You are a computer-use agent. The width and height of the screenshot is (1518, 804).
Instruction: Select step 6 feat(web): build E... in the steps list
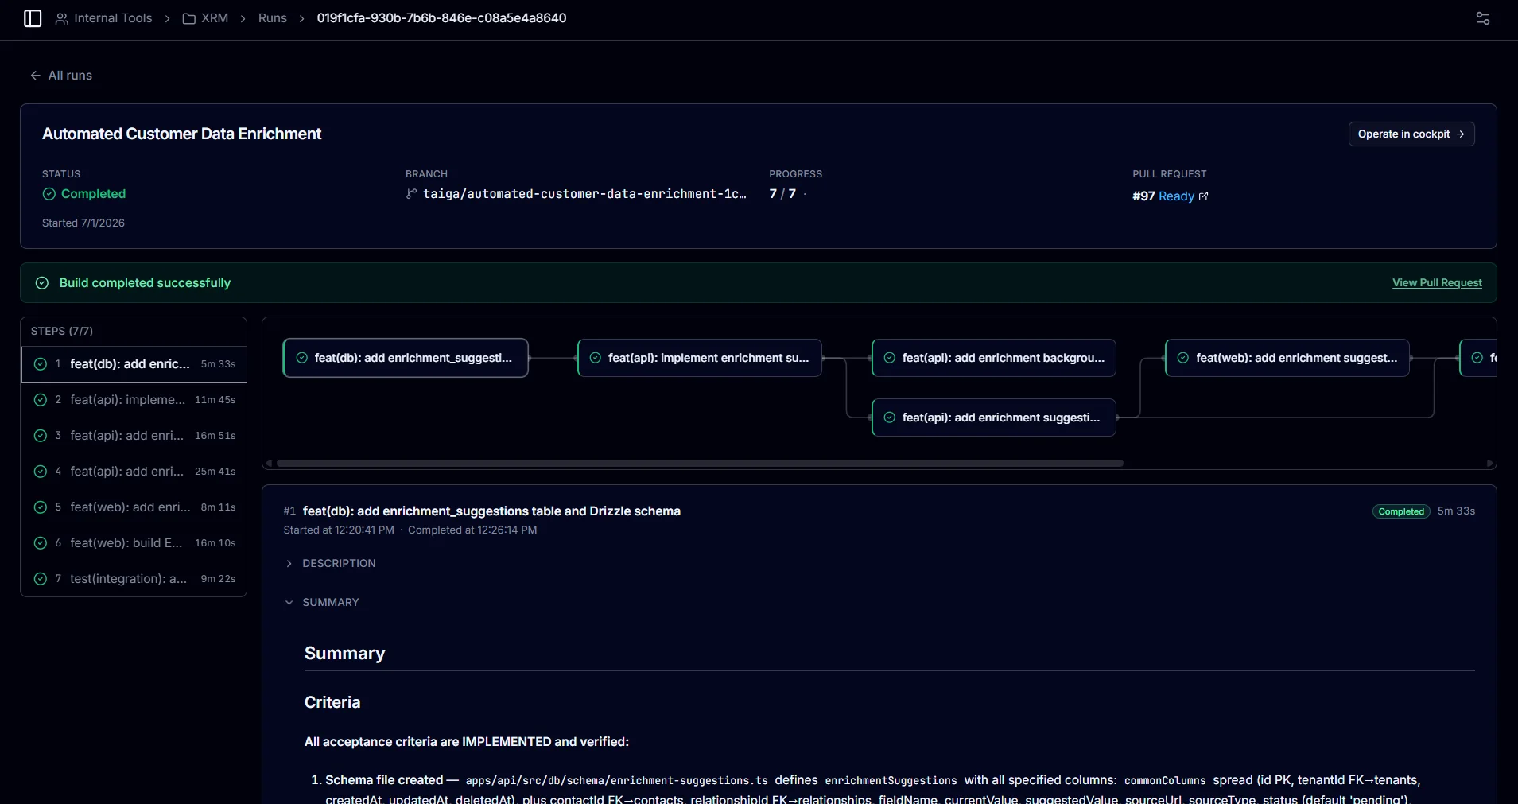(134, 543)
